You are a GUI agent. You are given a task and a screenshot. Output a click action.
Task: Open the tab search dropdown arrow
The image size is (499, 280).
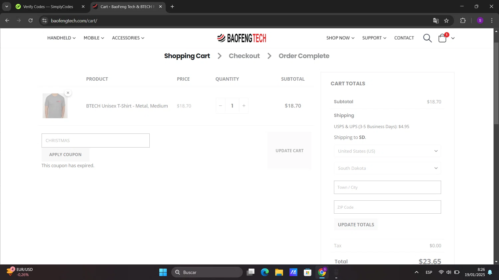click(x=7, y=7)
